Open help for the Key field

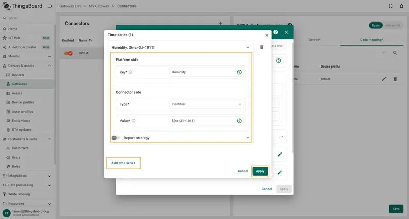239,72
